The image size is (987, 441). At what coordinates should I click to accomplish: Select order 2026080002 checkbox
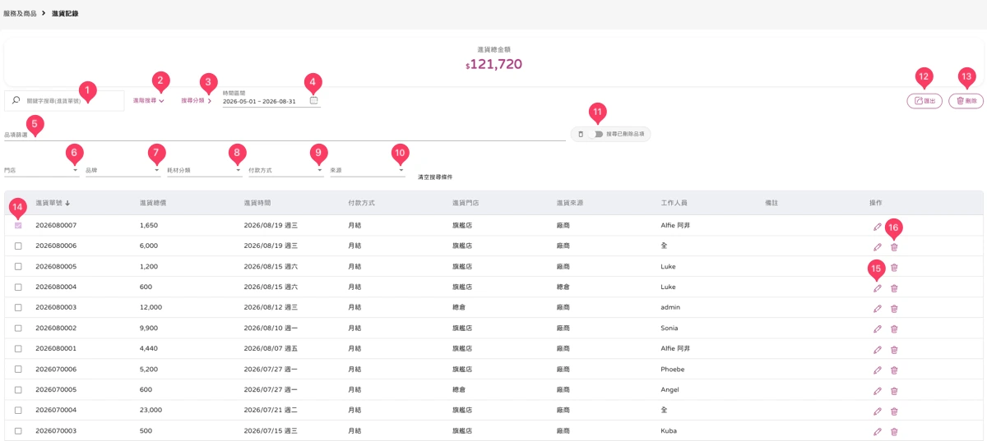pos(18,328)
